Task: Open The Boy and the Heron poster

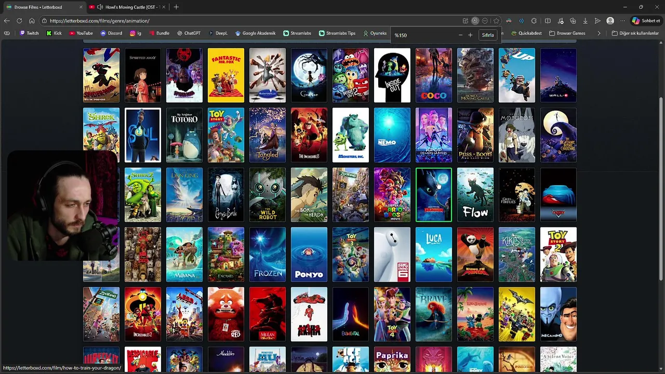Action: [309, 195]
